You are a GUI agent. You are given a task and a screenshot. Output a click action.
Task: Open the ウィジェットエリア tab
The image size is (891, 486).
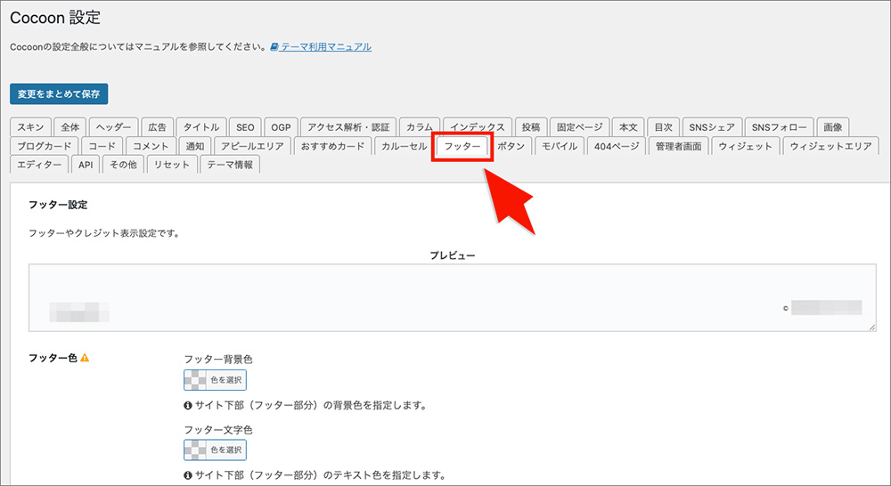pyautogui.click(x=830, y=146)
